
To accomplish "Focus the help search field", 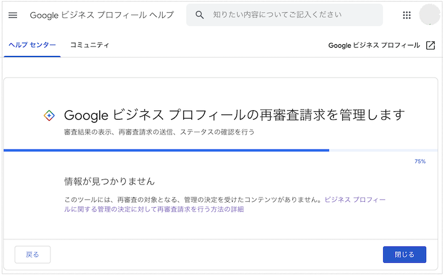I will click(284, 15).
